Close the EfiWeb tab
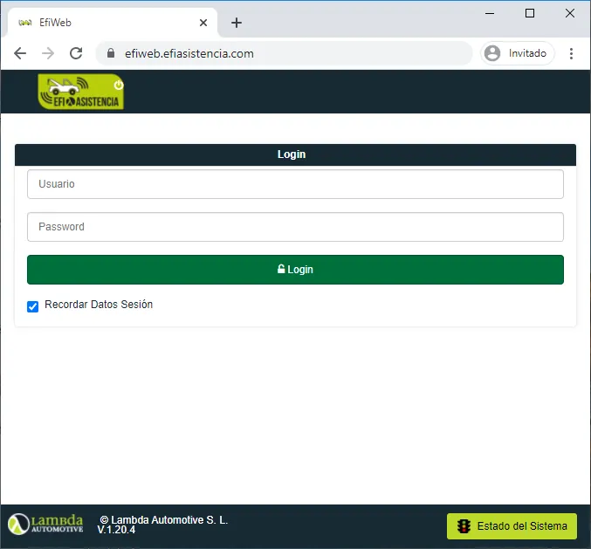Screen dimensions: 591x549 [203, 23]
